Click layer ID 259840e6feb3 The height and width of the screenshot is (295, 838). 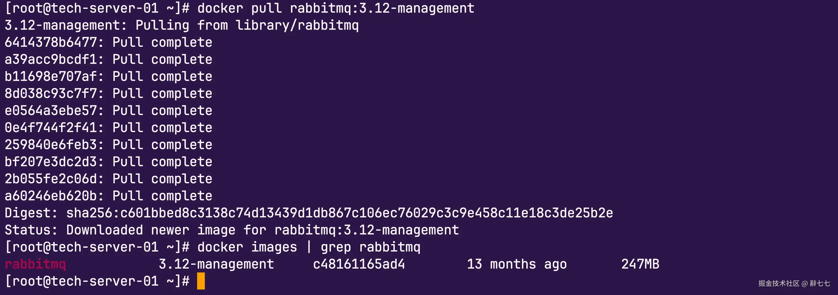pos(51,145)
